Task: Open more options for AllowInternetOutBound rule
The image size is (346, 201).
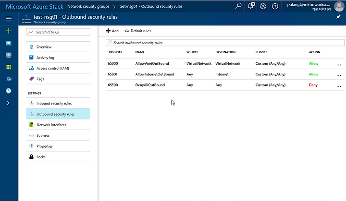Action: click(x=339, y=76)
